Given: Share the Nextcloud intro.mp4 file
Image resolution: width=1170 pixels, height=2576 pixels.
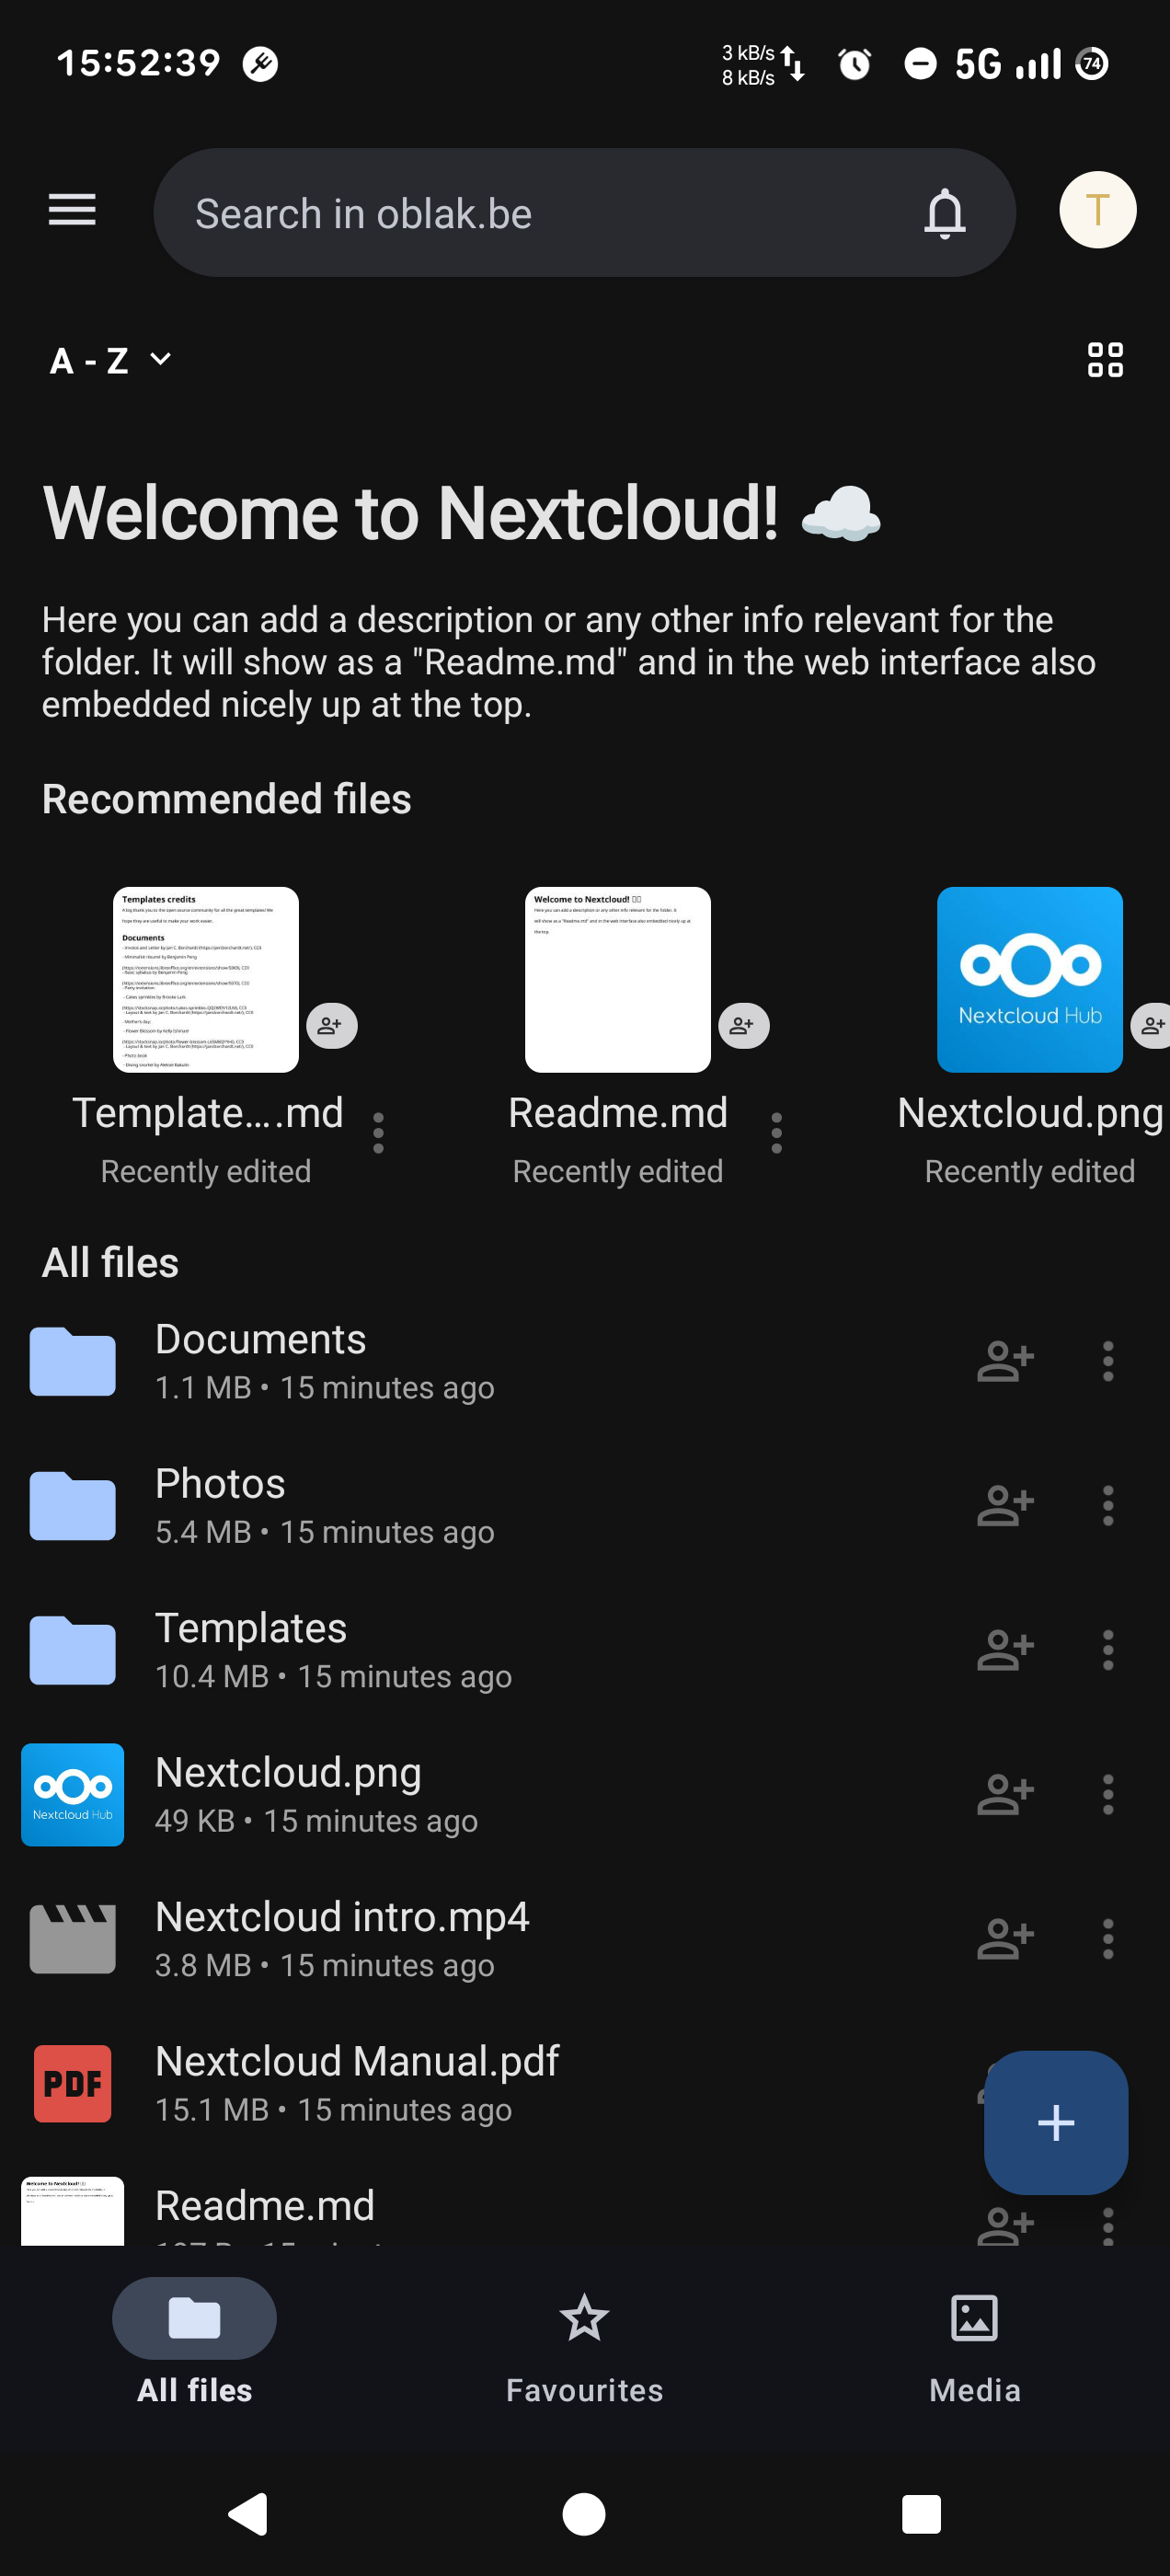Looking at the screenshot, I should pos(1005,1939).
